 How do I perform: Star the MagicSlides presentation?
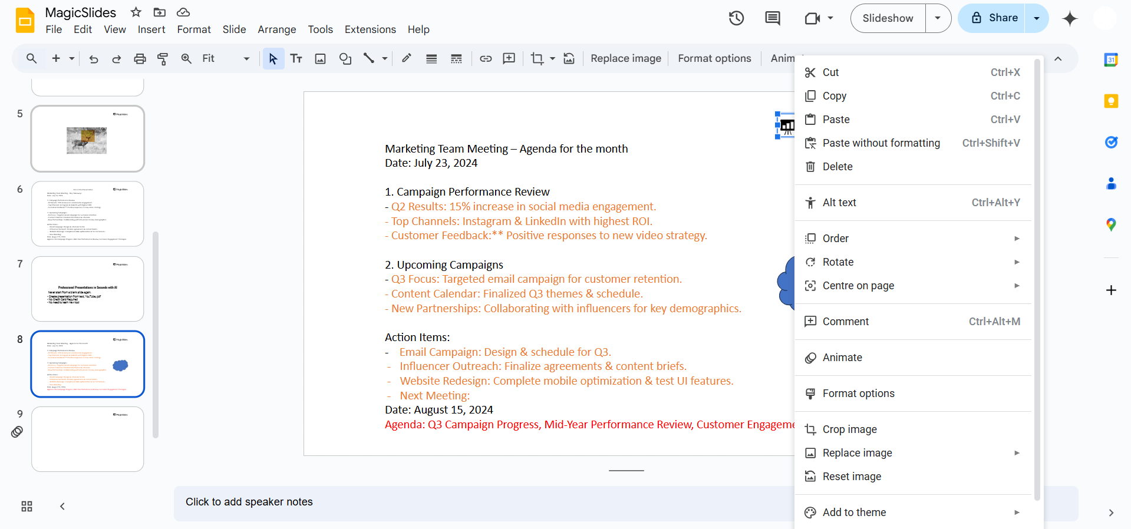click(x=136, y=12)
